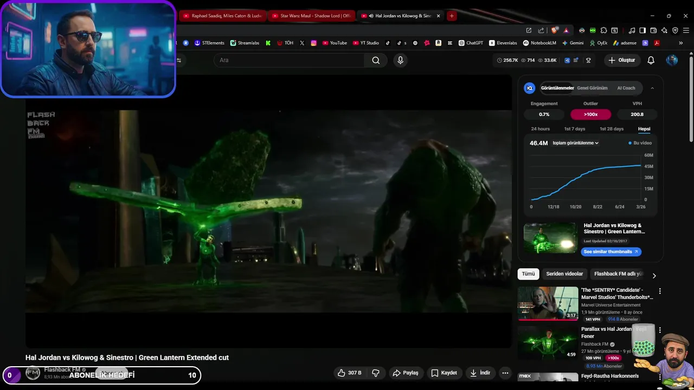
Task: Open the Elevenlabs bookmark
Action: (x=503, y=43)
